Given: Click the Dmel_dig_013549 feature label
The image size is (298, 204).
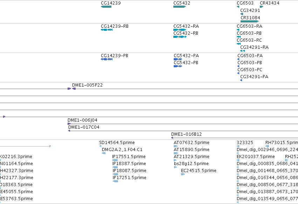Looking at the screenshot, I should point(267,199).
